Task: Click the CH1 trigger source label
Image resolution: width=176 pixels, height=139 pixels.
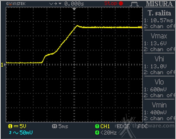Action: click(105, 126)
